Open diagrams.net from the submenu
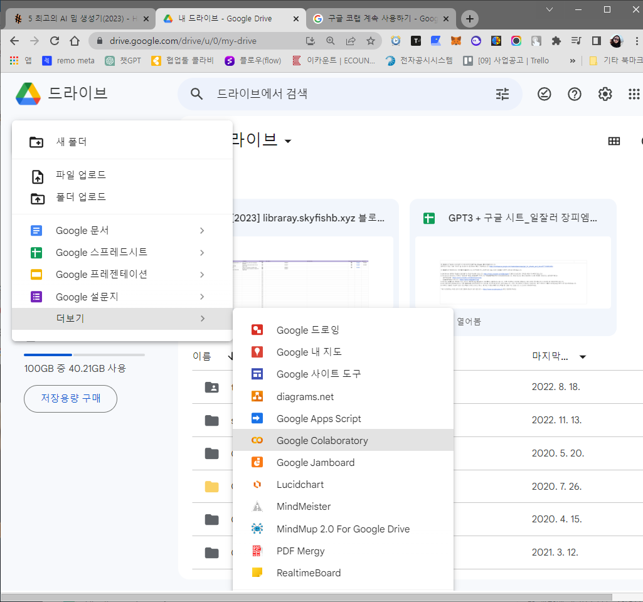The height and width of the screenshot is (602, 643). pyautogui.click(x=343, y=396)
